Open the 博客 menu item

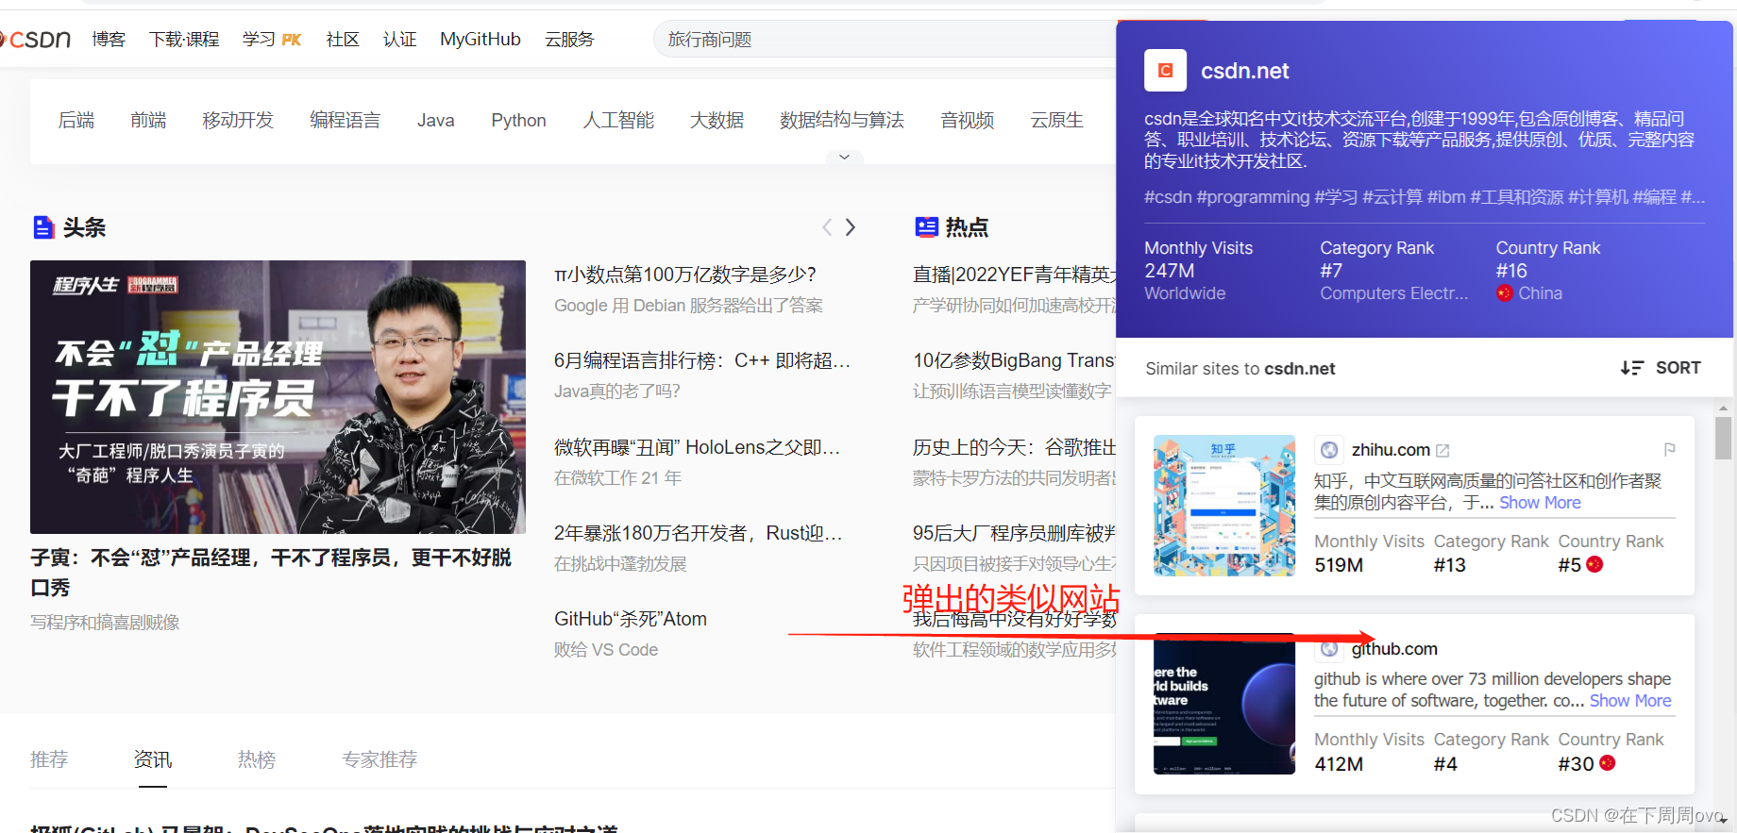point(109,40)
